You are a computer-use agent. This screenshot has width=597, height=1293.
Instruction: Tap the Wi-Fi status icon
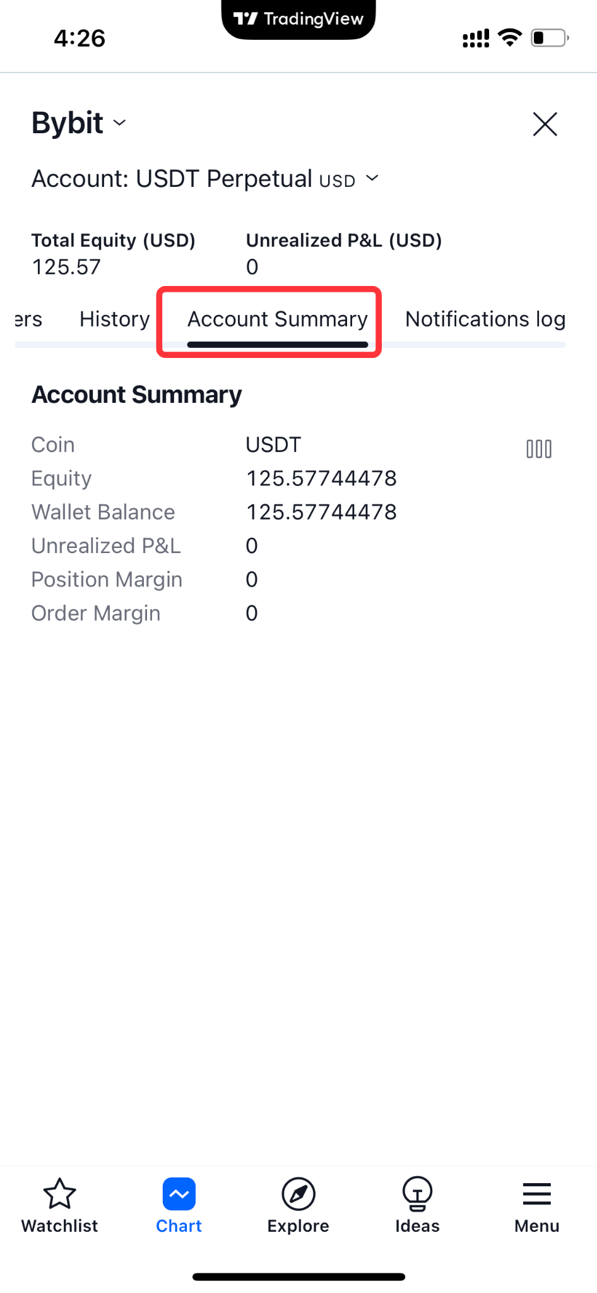coord(510,38)
